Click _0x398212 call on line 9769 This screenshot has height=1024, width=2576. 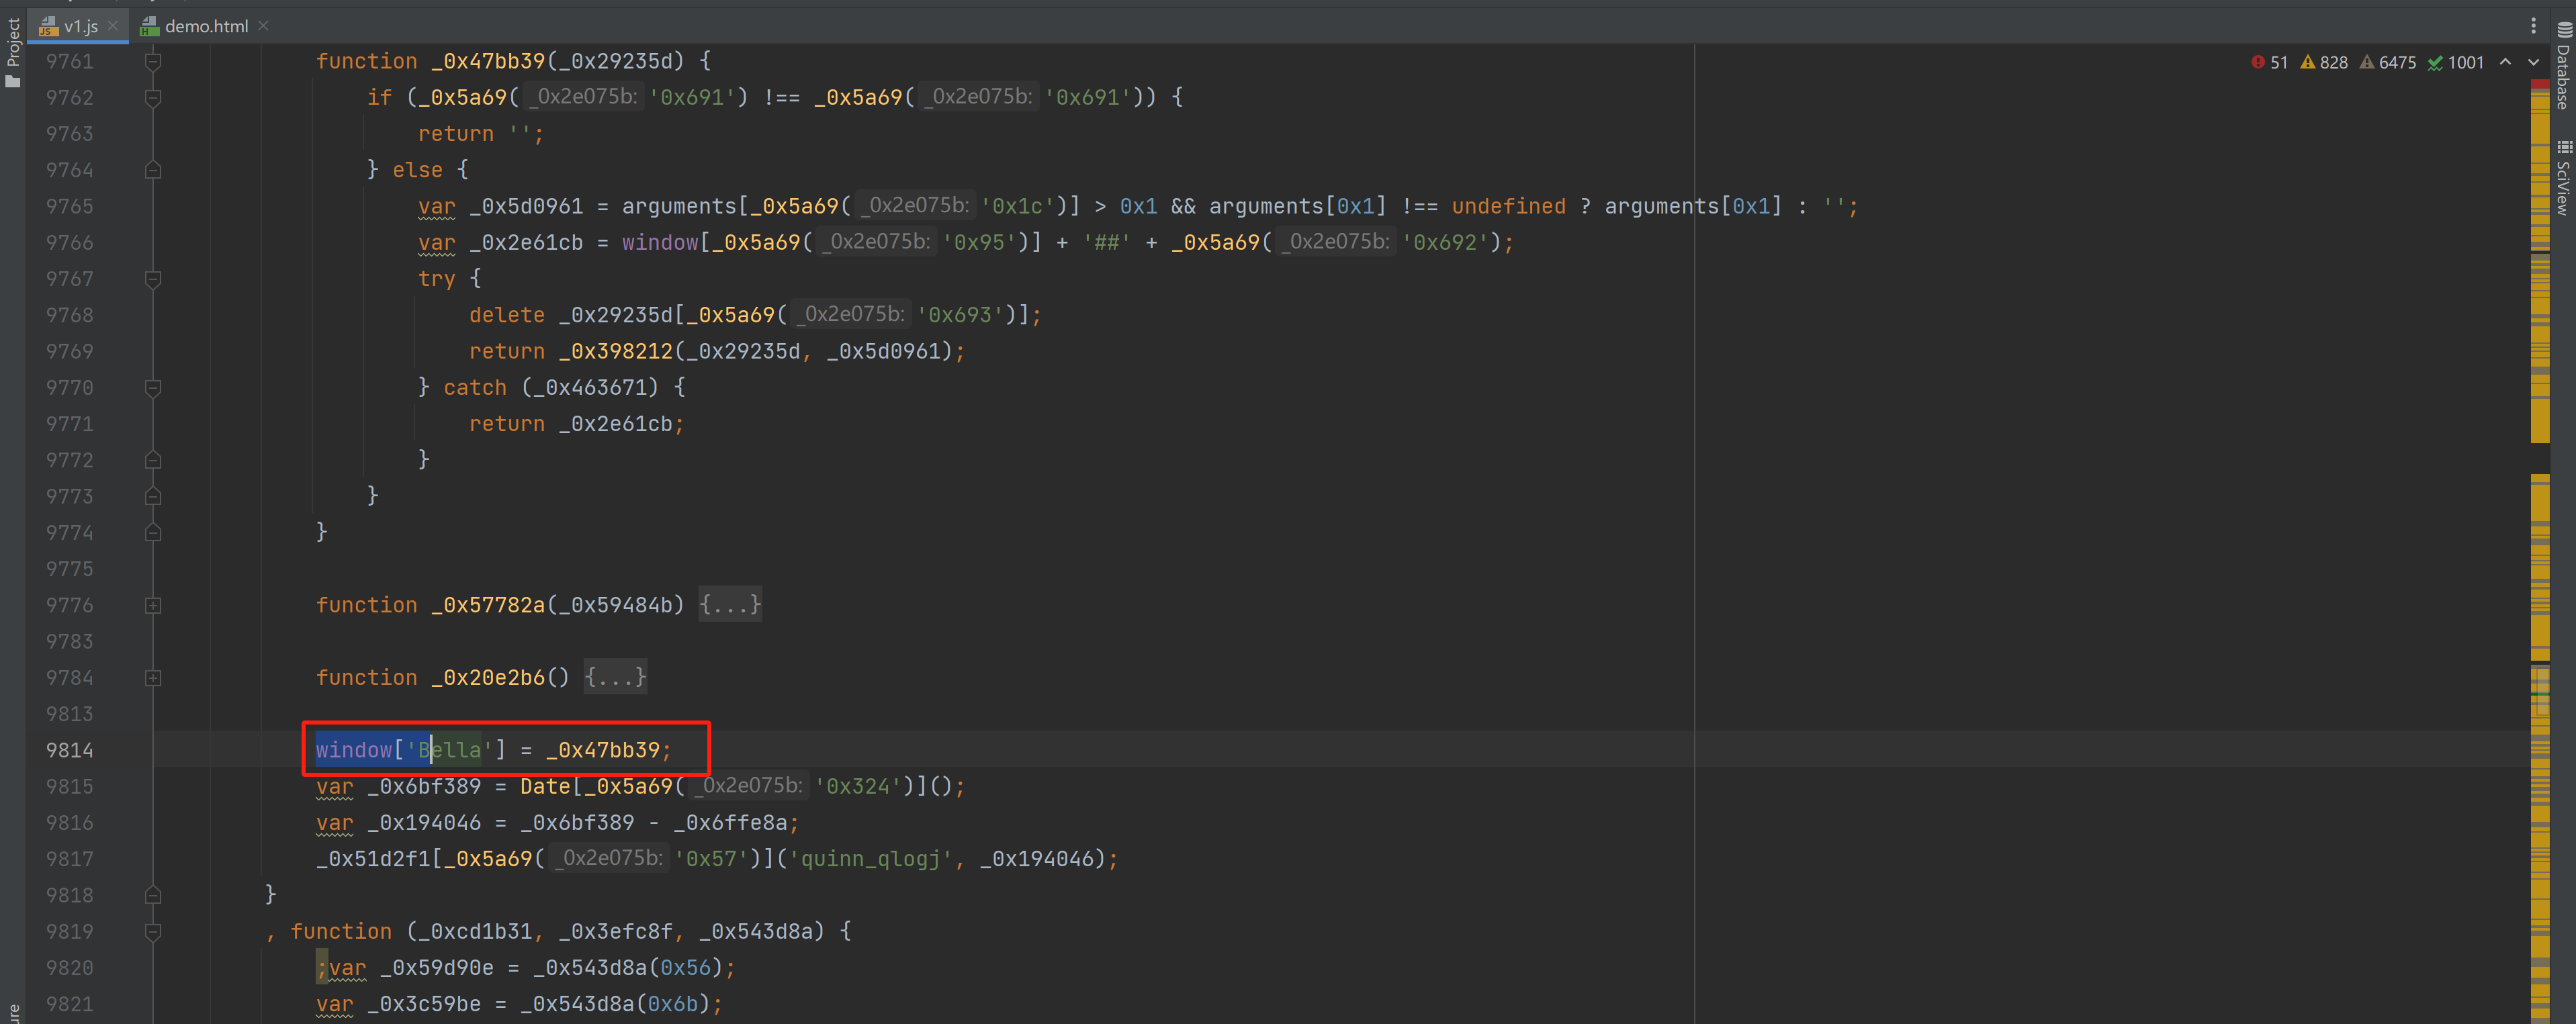(615, 352)
